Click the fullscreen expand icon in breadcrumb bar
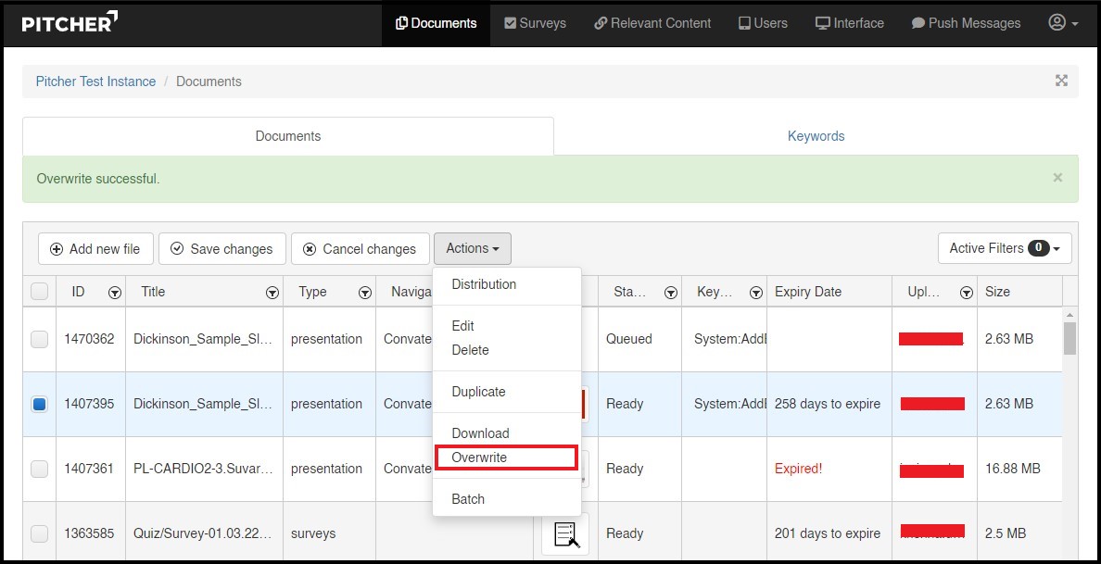The width and height of the screenshot is (1101, 564). (1061, 81)
